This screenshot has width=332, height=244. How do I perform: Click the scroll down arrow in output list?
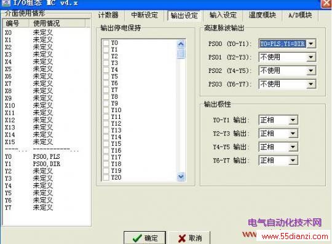pyautogui.click(x=181, y=177)
